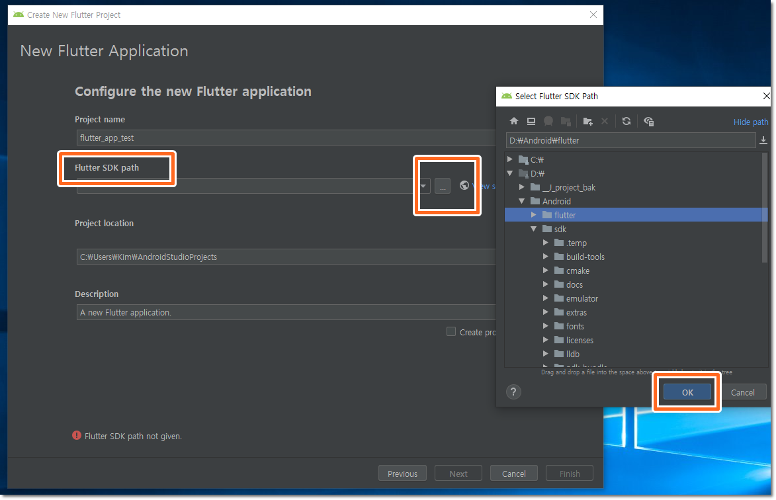Click the Description input field
The height and width of the screenshot is (500, 776).
click(286, 312)
